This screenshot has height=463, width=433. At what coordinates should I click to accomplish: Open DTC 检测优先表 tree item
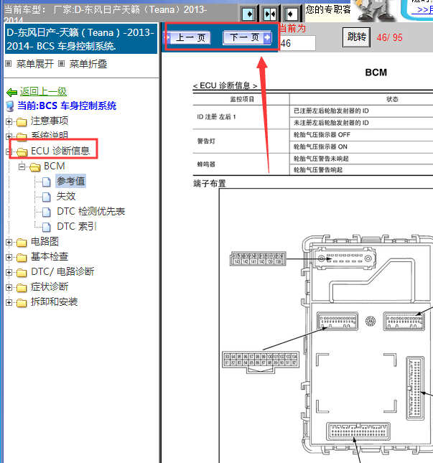click(x=91, y=212)
